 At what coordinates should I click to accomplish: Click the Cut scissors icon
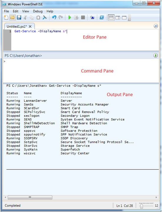[25, 18]
